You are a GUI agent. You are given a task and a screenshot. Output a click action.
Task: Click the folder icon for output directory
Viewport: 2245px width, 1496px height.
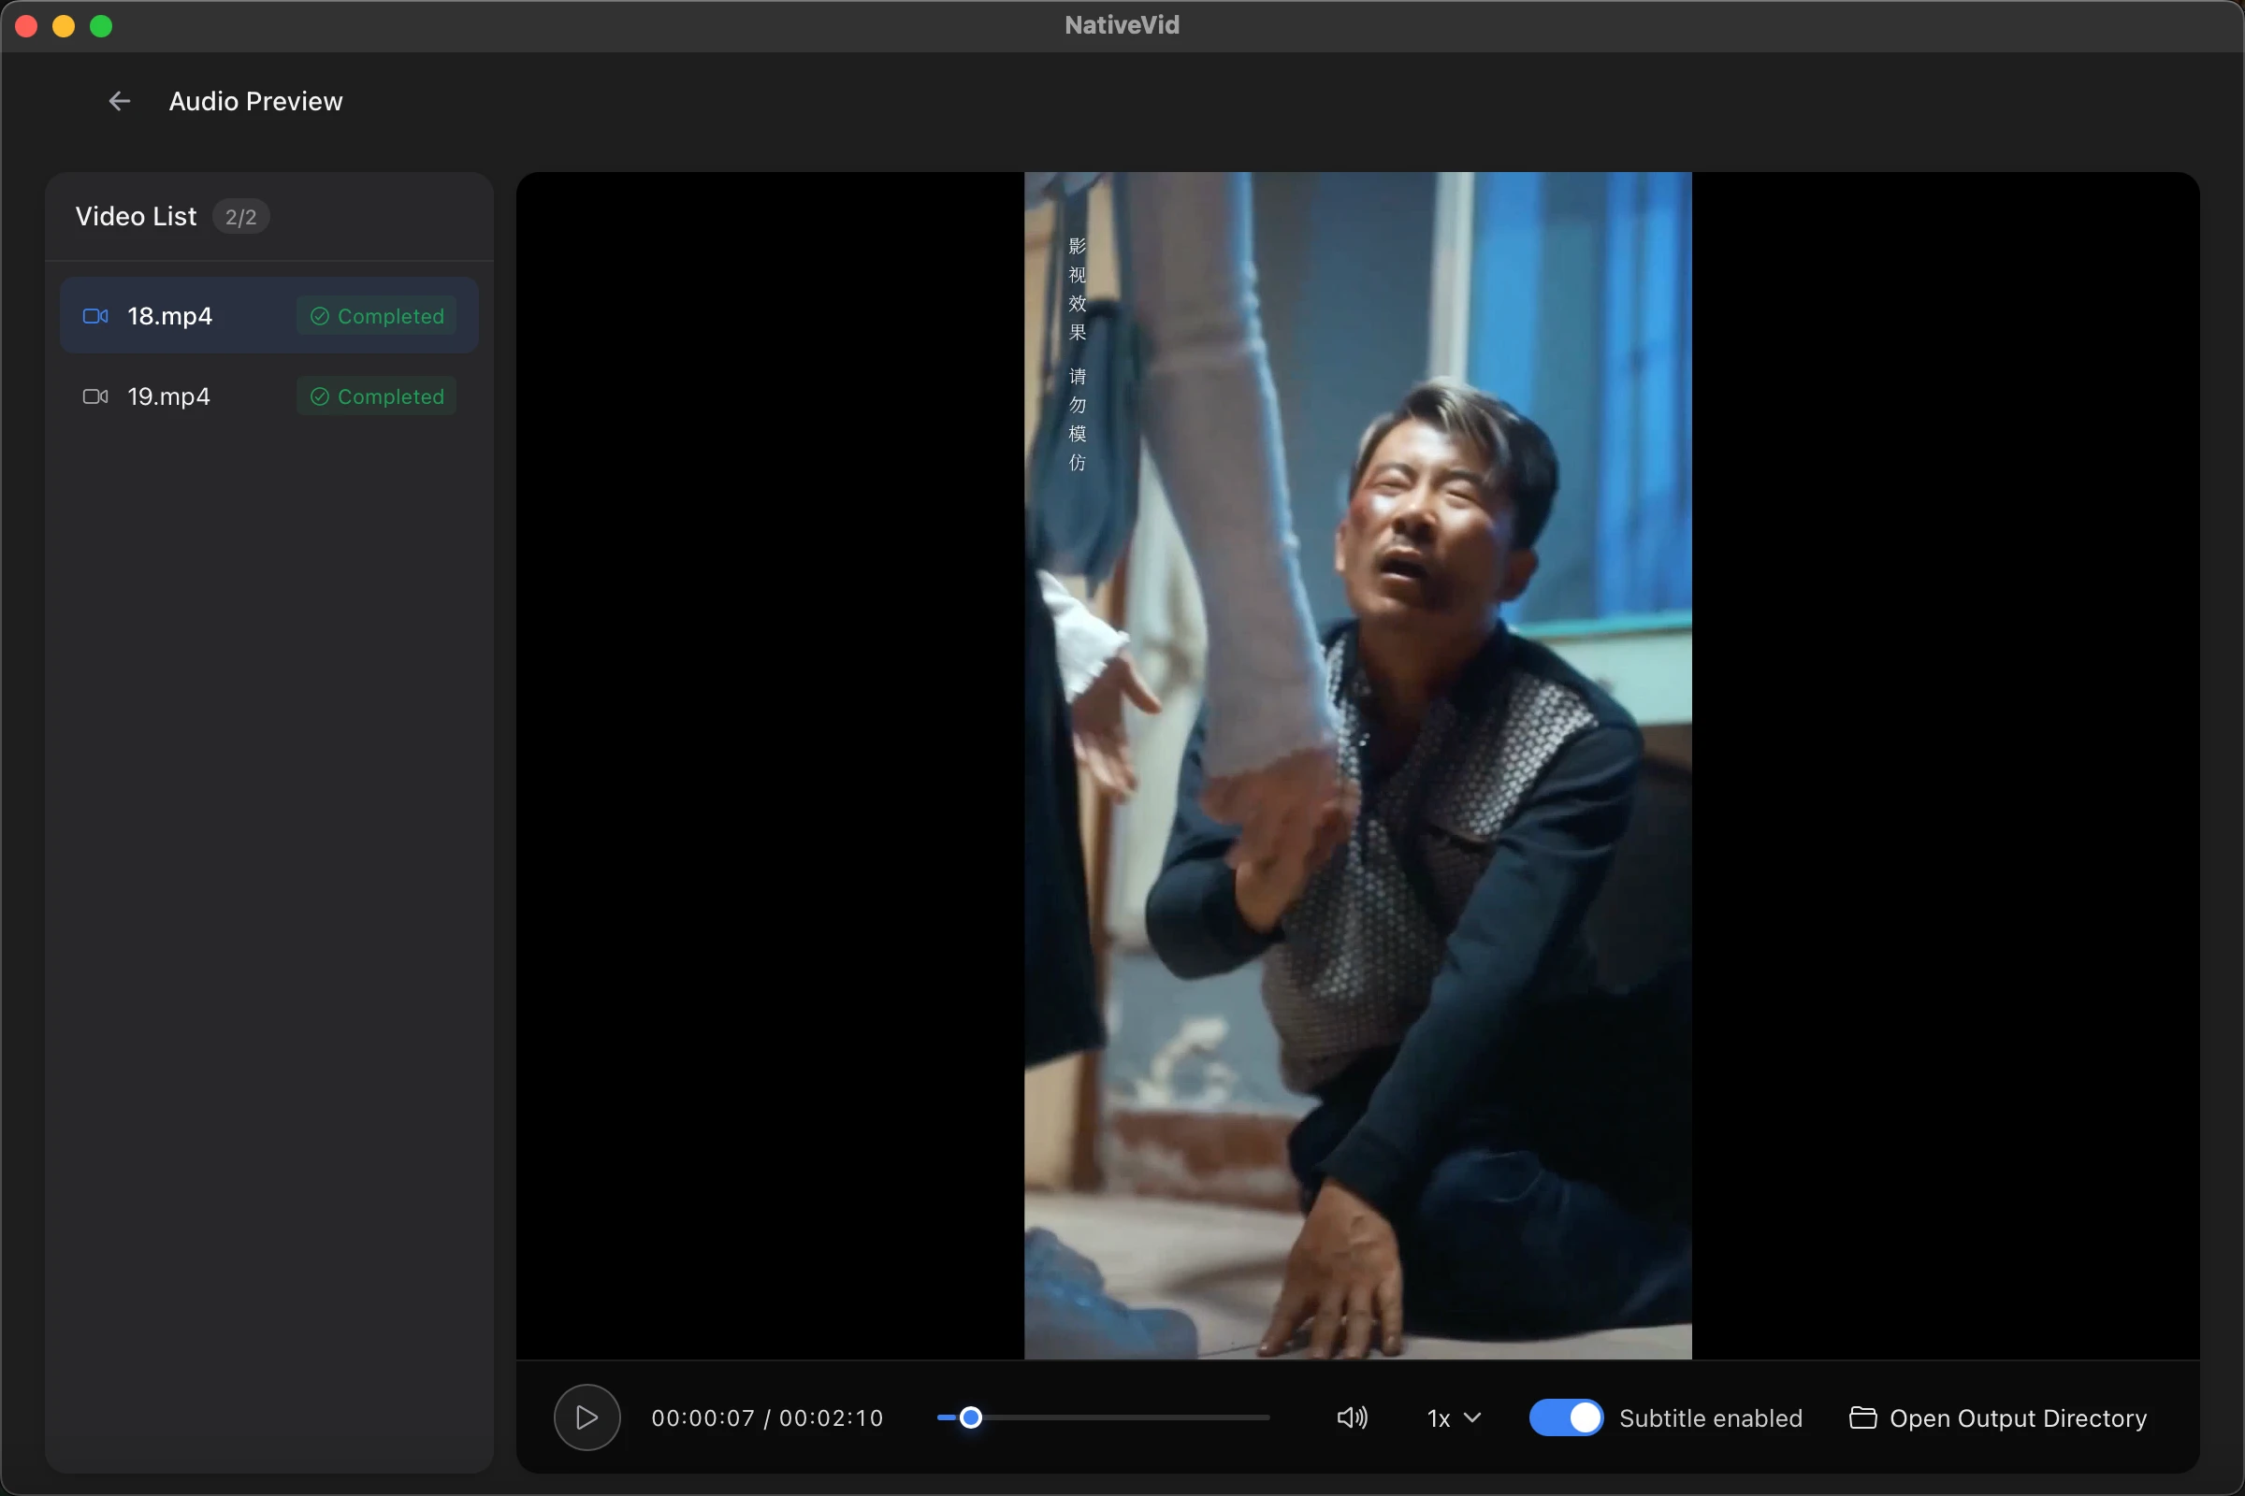pyautogui.click(x=1863, y=1417)
